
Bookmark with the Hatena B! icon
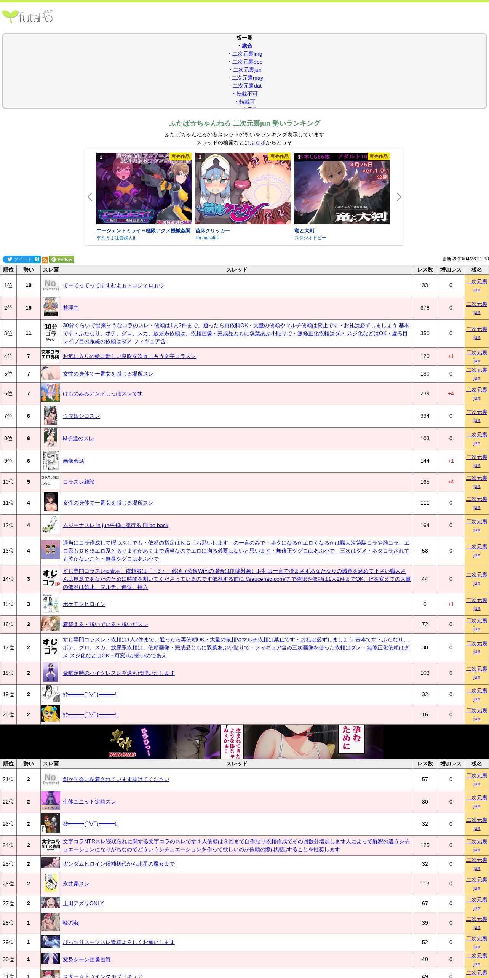tap(37, 259)
